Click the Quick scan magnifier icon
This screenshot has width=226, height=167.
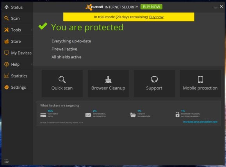point(62,79)
